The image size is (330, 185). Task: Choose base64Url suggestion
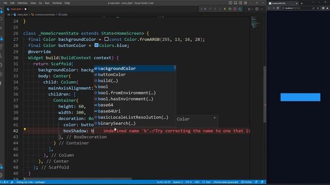point(135,111)
